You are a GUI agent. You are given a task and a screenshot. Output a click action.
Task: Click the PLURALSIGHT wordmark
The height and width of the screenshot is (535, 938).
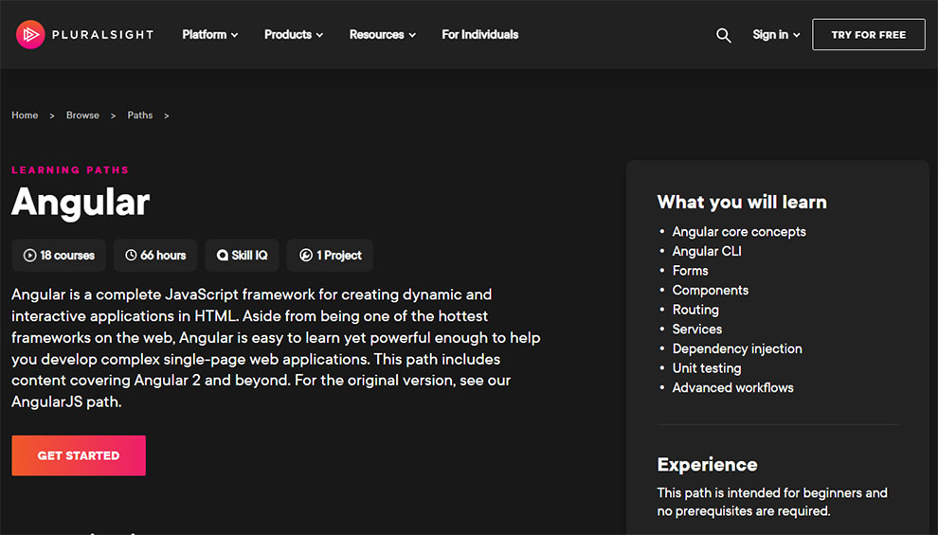tap(102, 35)
